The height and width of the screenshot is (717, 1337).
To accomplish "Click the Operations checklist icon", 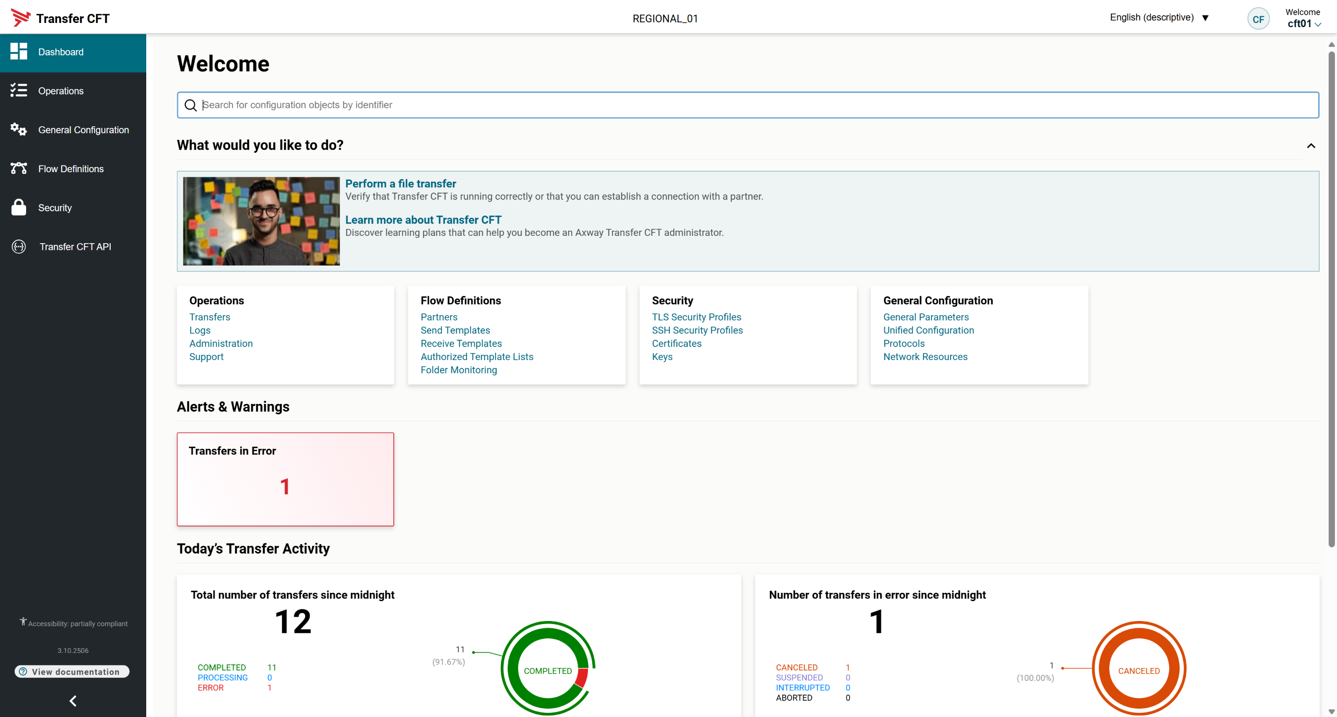I will pyautogui.click(x=19, y=90).
